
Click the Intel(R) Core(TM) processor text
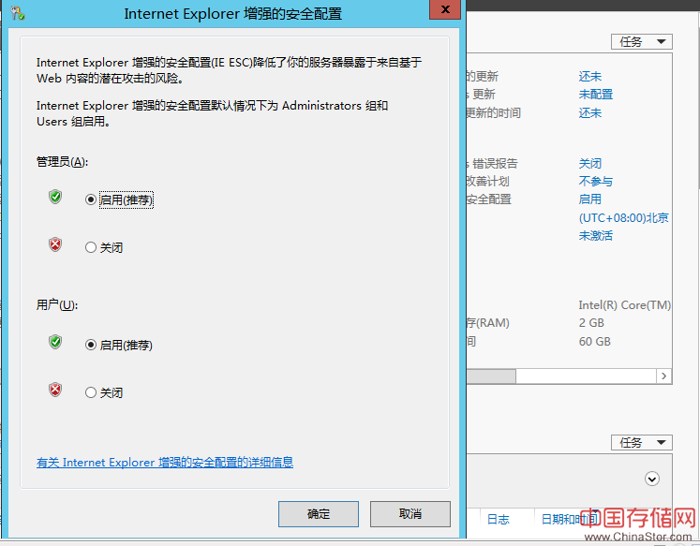coord(624,305)
